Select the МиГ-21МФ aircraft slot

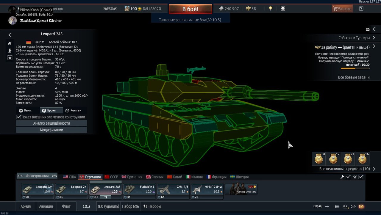click(207, 191)
